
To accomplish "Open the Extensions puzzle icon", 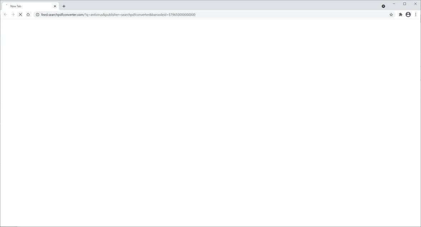I will point(400,15).
